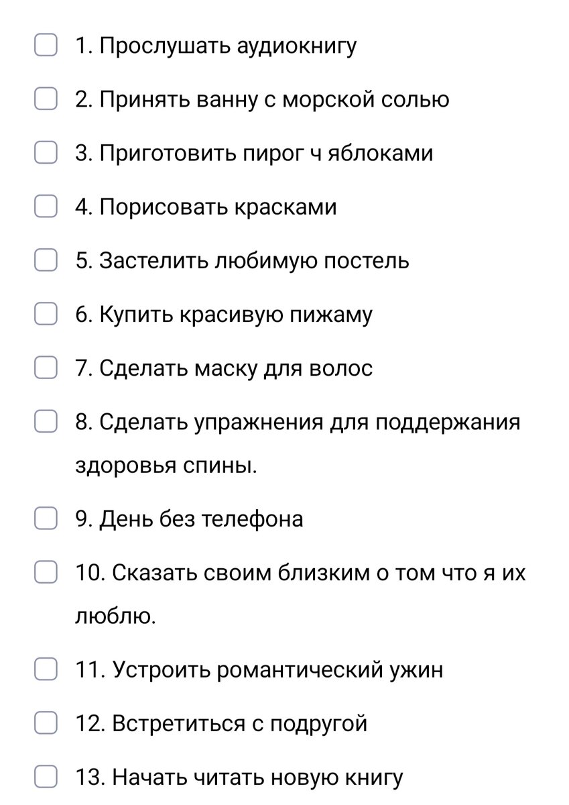Check the box for 'День без телефона'
Screen dimensions: 569x805
[x=46, y=519]
